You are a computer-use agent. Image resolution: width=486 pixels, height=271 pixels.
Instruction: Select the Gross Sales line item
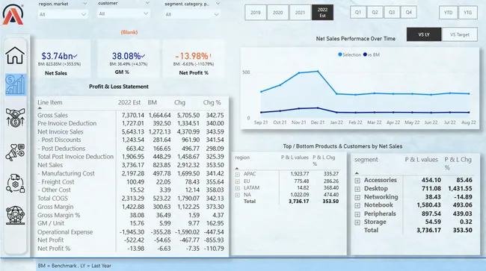[x=52, y=115]
